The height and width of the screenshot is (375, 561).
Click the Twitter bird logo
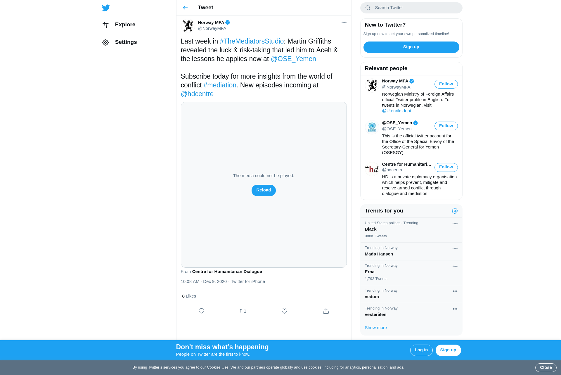pos(106,8)
